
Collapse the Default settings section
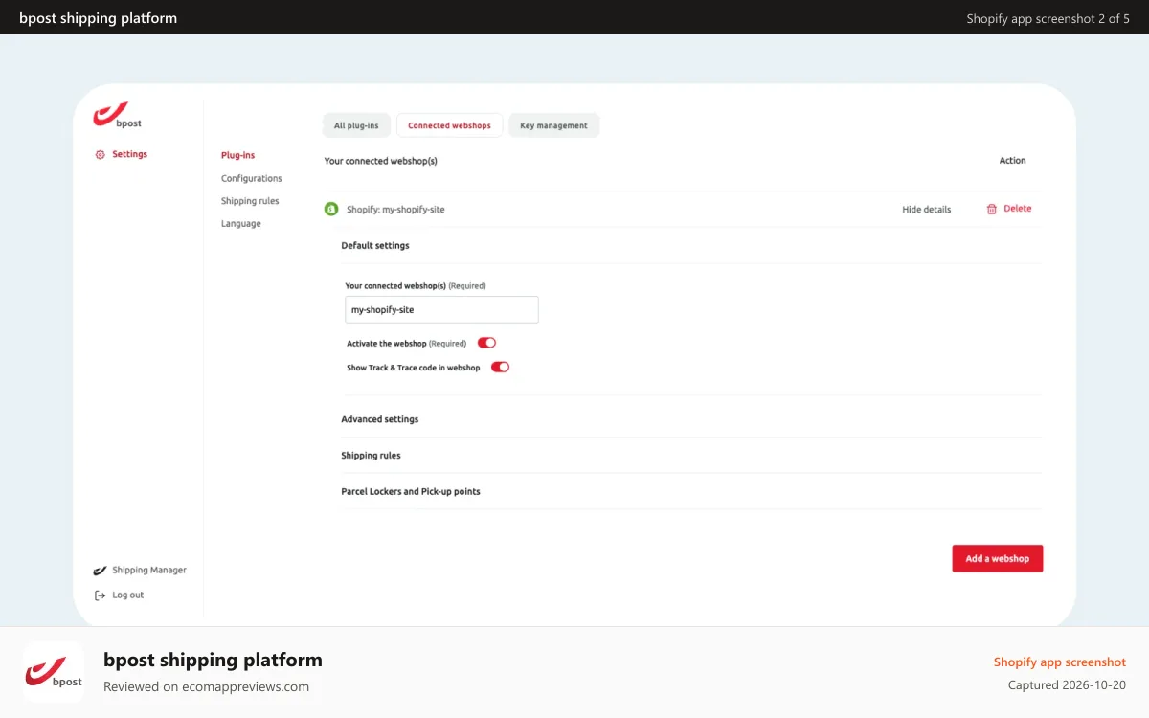click(375, 246)
